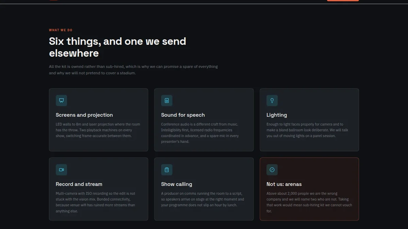Click the LED walls description text
This screenshot has height=229, width=408.
(x=98, y=130)
